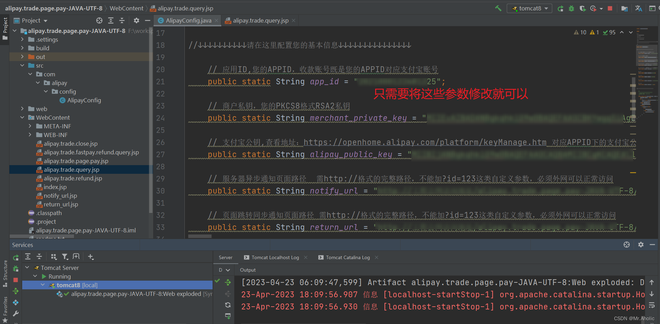The height and width of the screenshot is (324, 660).
Task: Expand the out folder in the project tree
Action: click(22, 57)
